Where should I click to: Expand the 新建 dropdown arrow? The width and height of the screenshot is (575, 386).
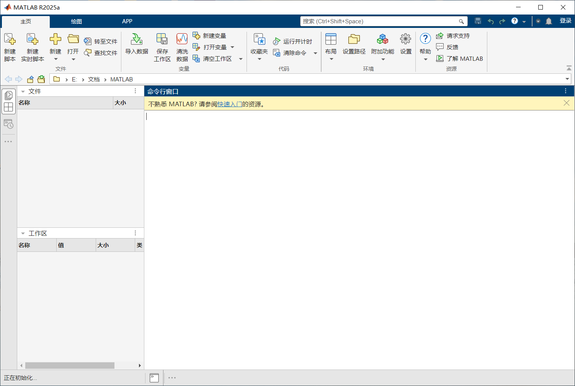click(x=56, y=59)
